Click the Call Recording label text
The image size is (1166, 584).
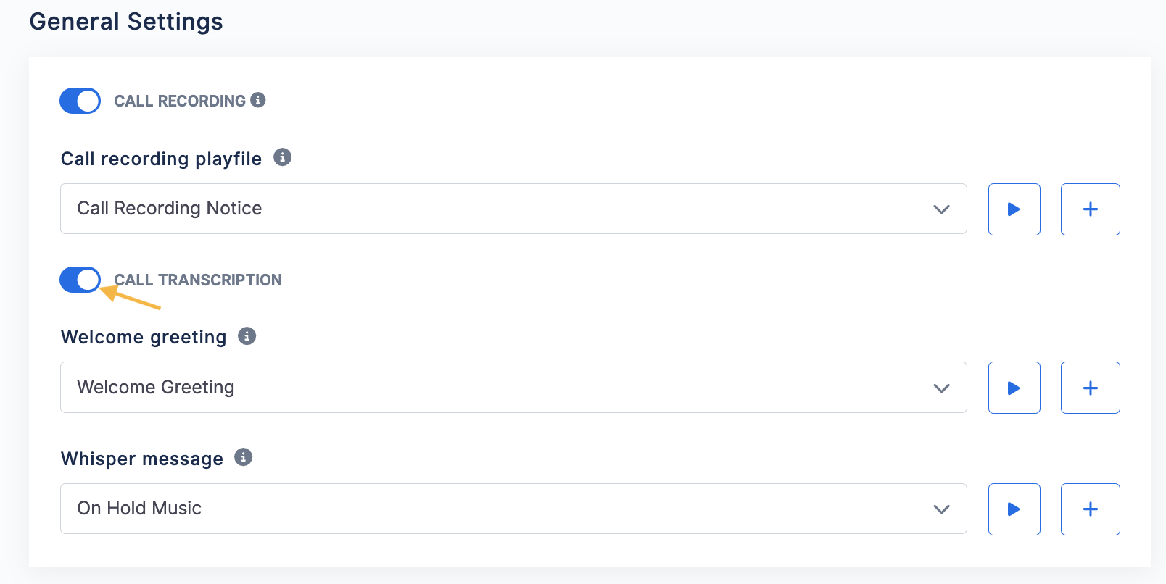[x=180, y=101]
